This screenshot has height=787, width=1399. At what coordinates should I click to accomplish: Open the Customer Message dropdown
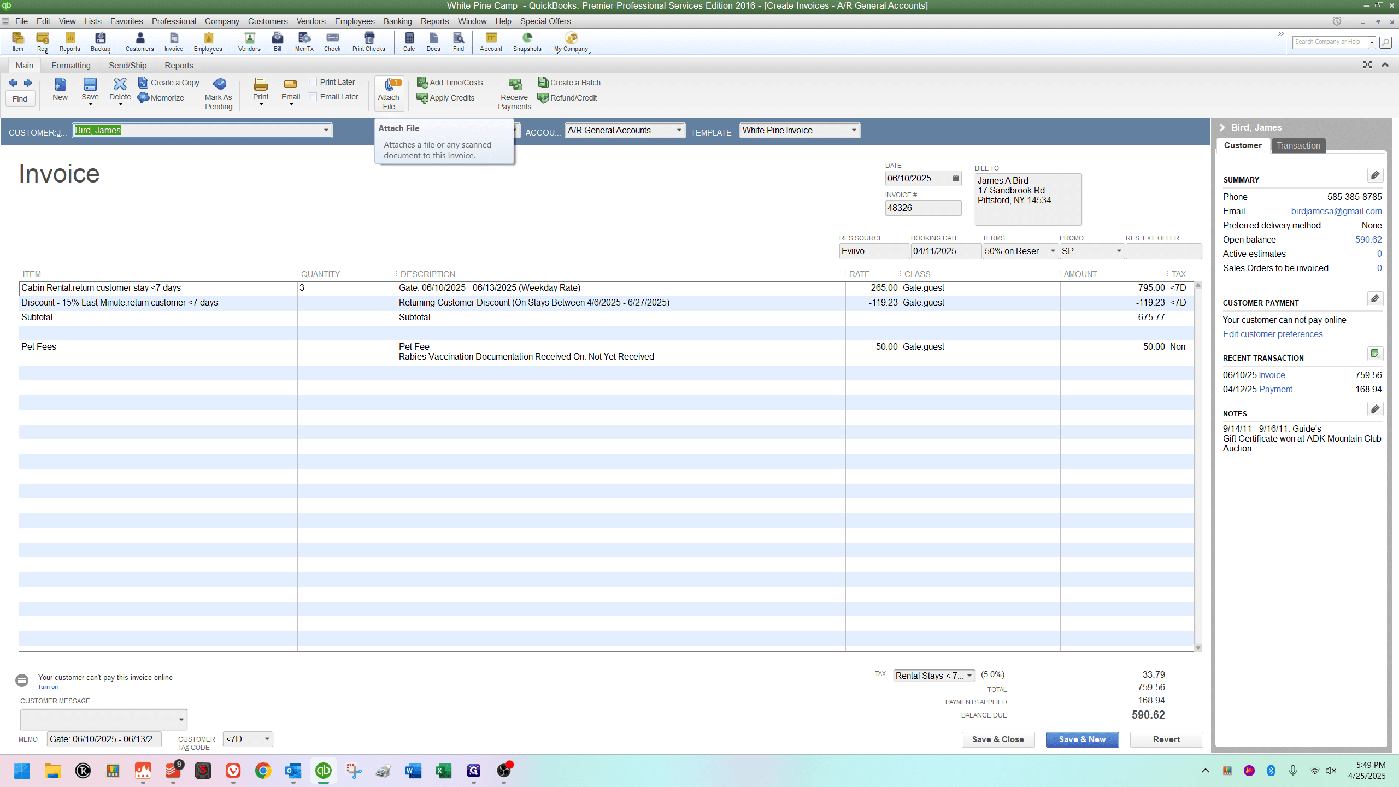click(181, 720)
